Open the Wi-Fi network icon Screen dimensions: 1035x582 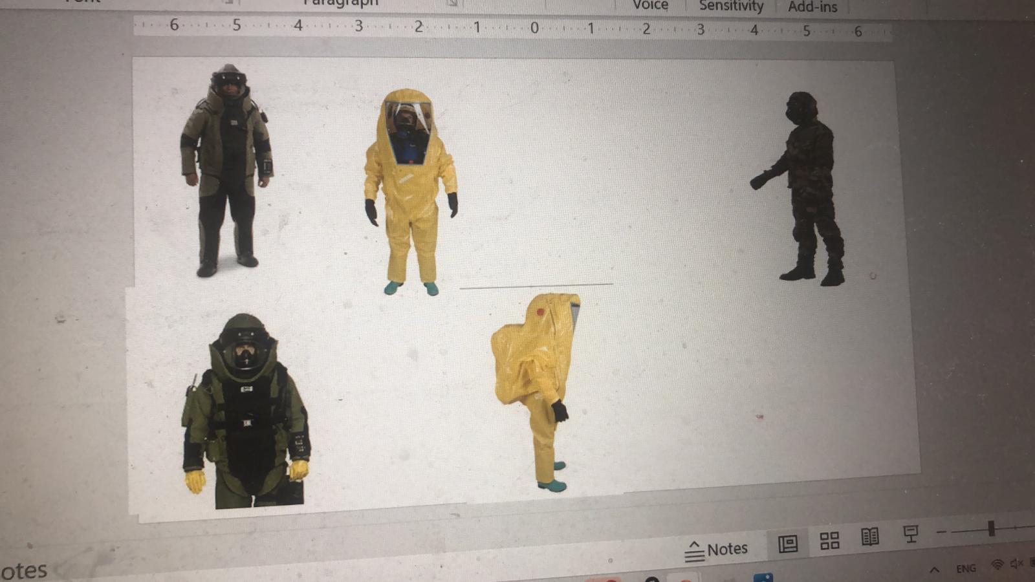[997, 565]
